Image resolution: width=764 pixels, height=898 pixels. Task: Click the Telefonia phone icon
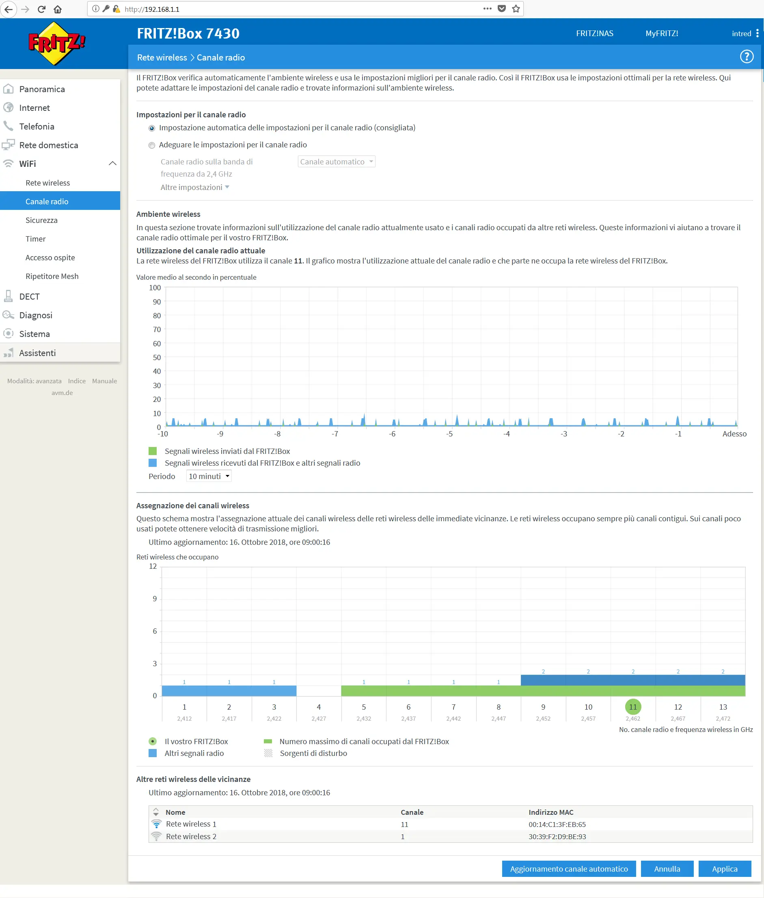pyautogui.click(x=8, y=126)
